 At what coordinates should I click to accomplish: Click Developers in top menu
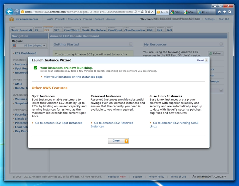coord(74,19)
